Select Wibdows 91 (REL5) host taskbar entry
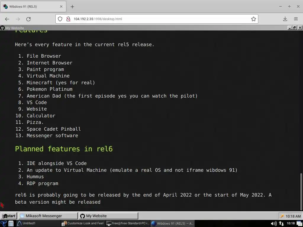 [x=173, y=223]
